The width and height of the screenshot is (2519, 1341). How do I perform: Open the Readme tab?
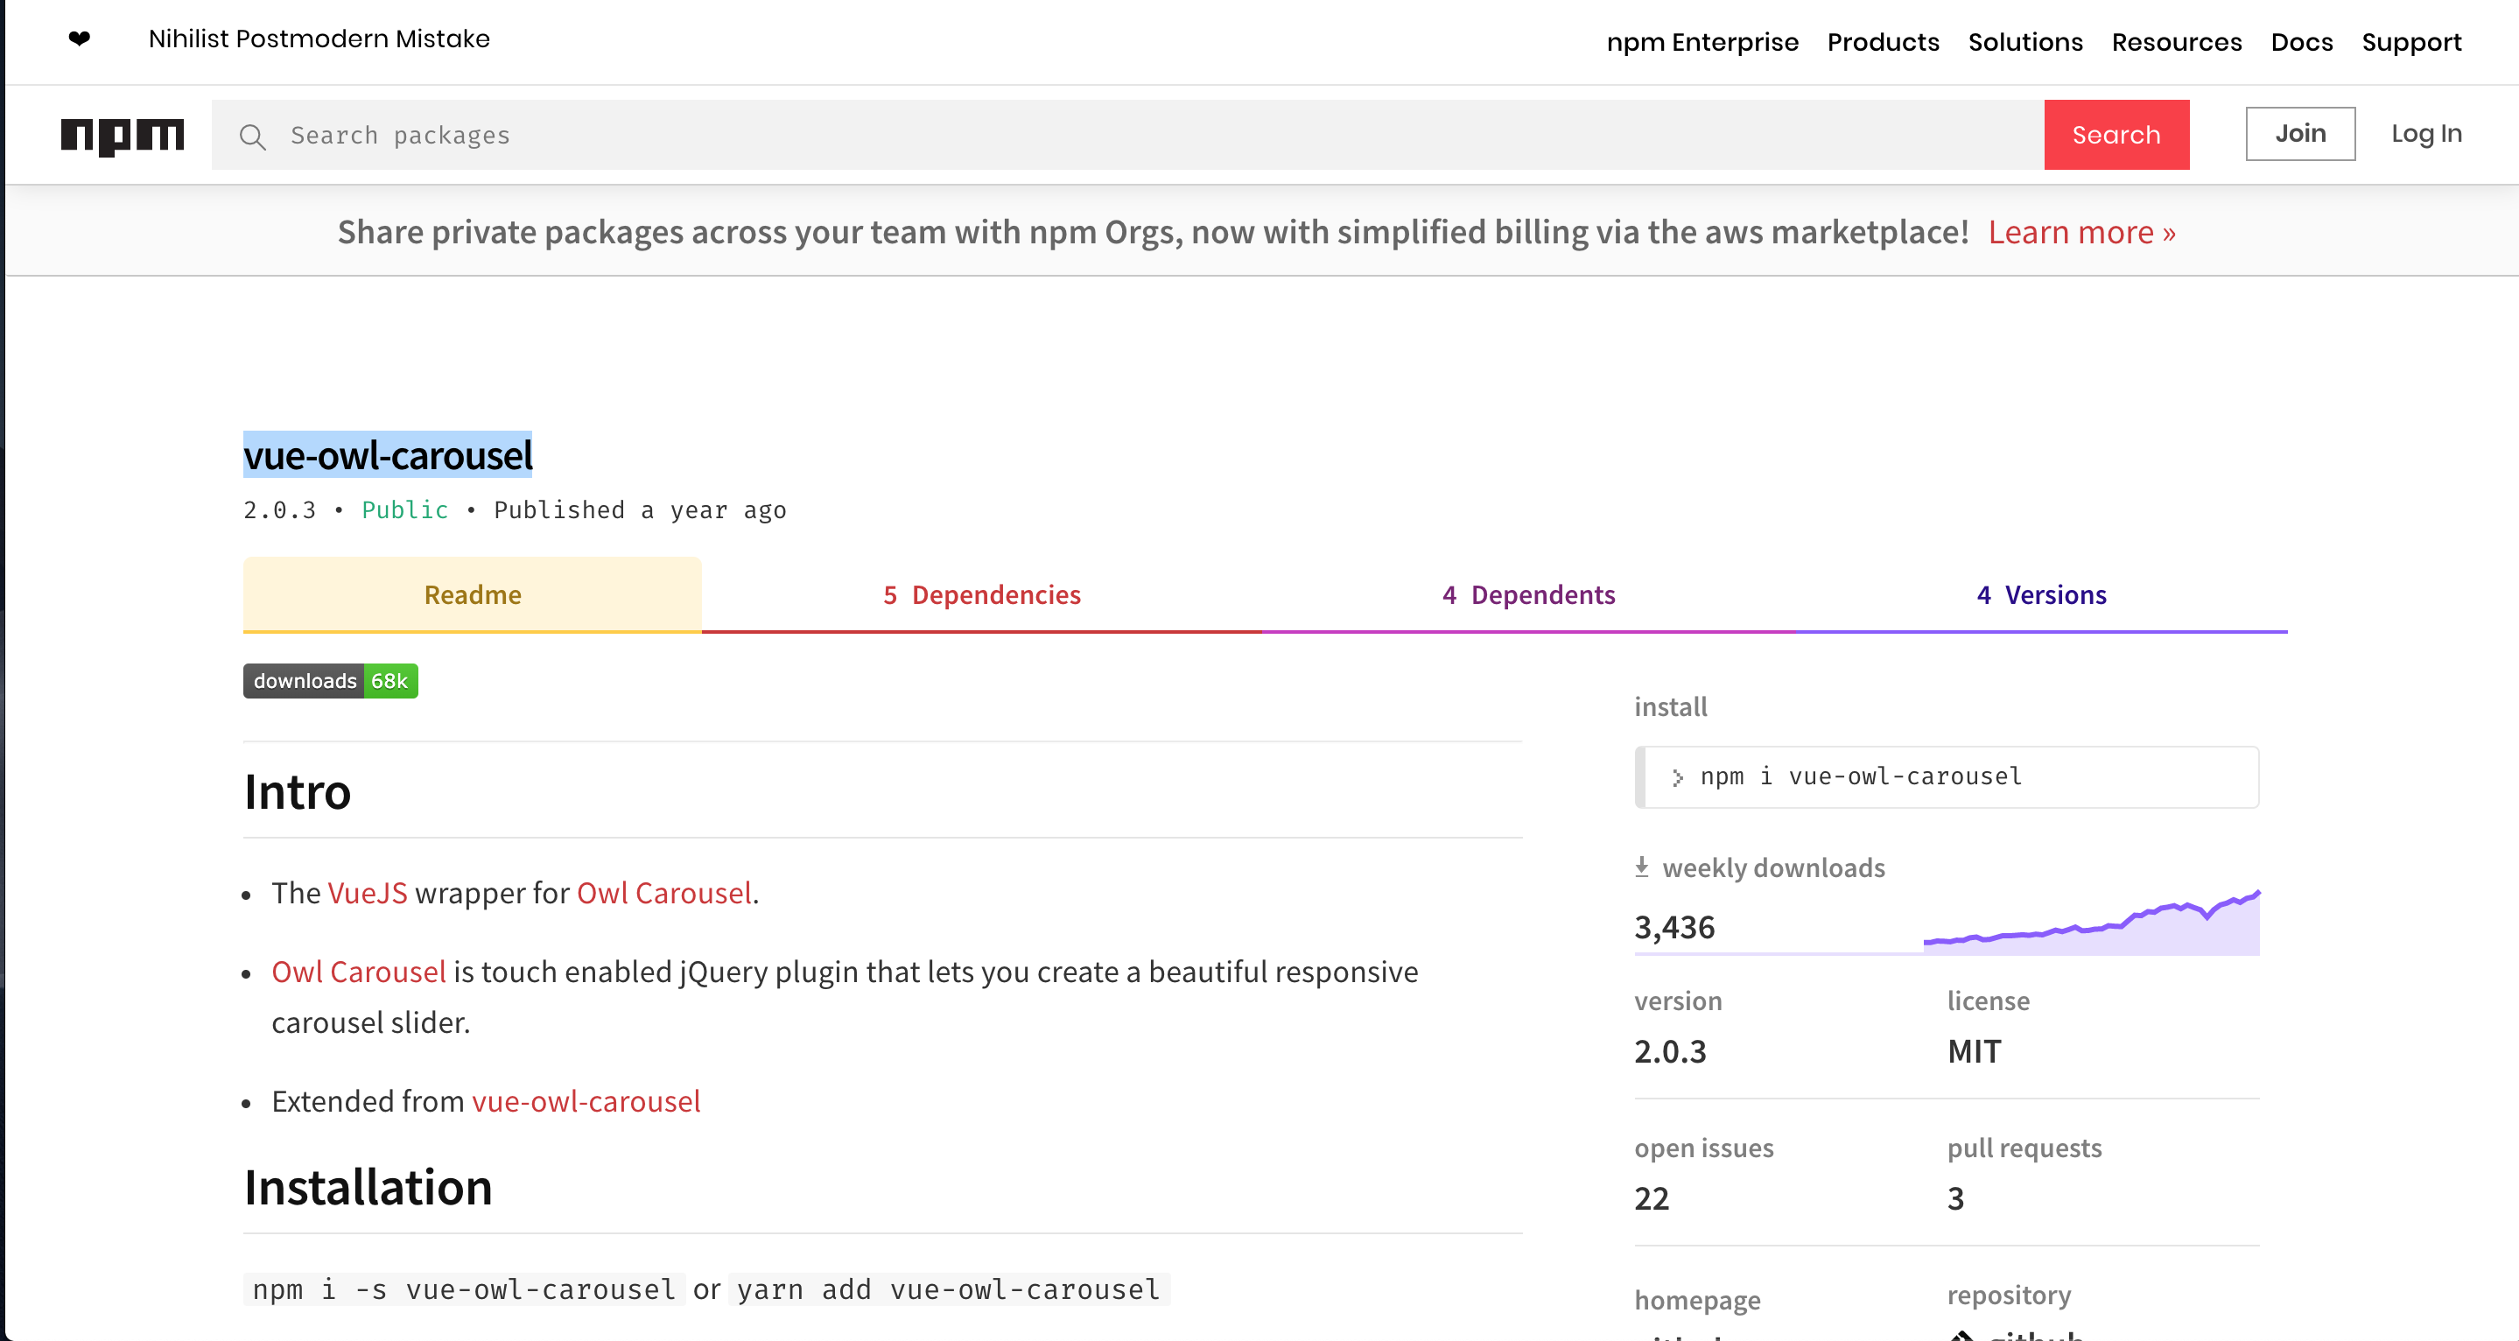pos(473,594)
